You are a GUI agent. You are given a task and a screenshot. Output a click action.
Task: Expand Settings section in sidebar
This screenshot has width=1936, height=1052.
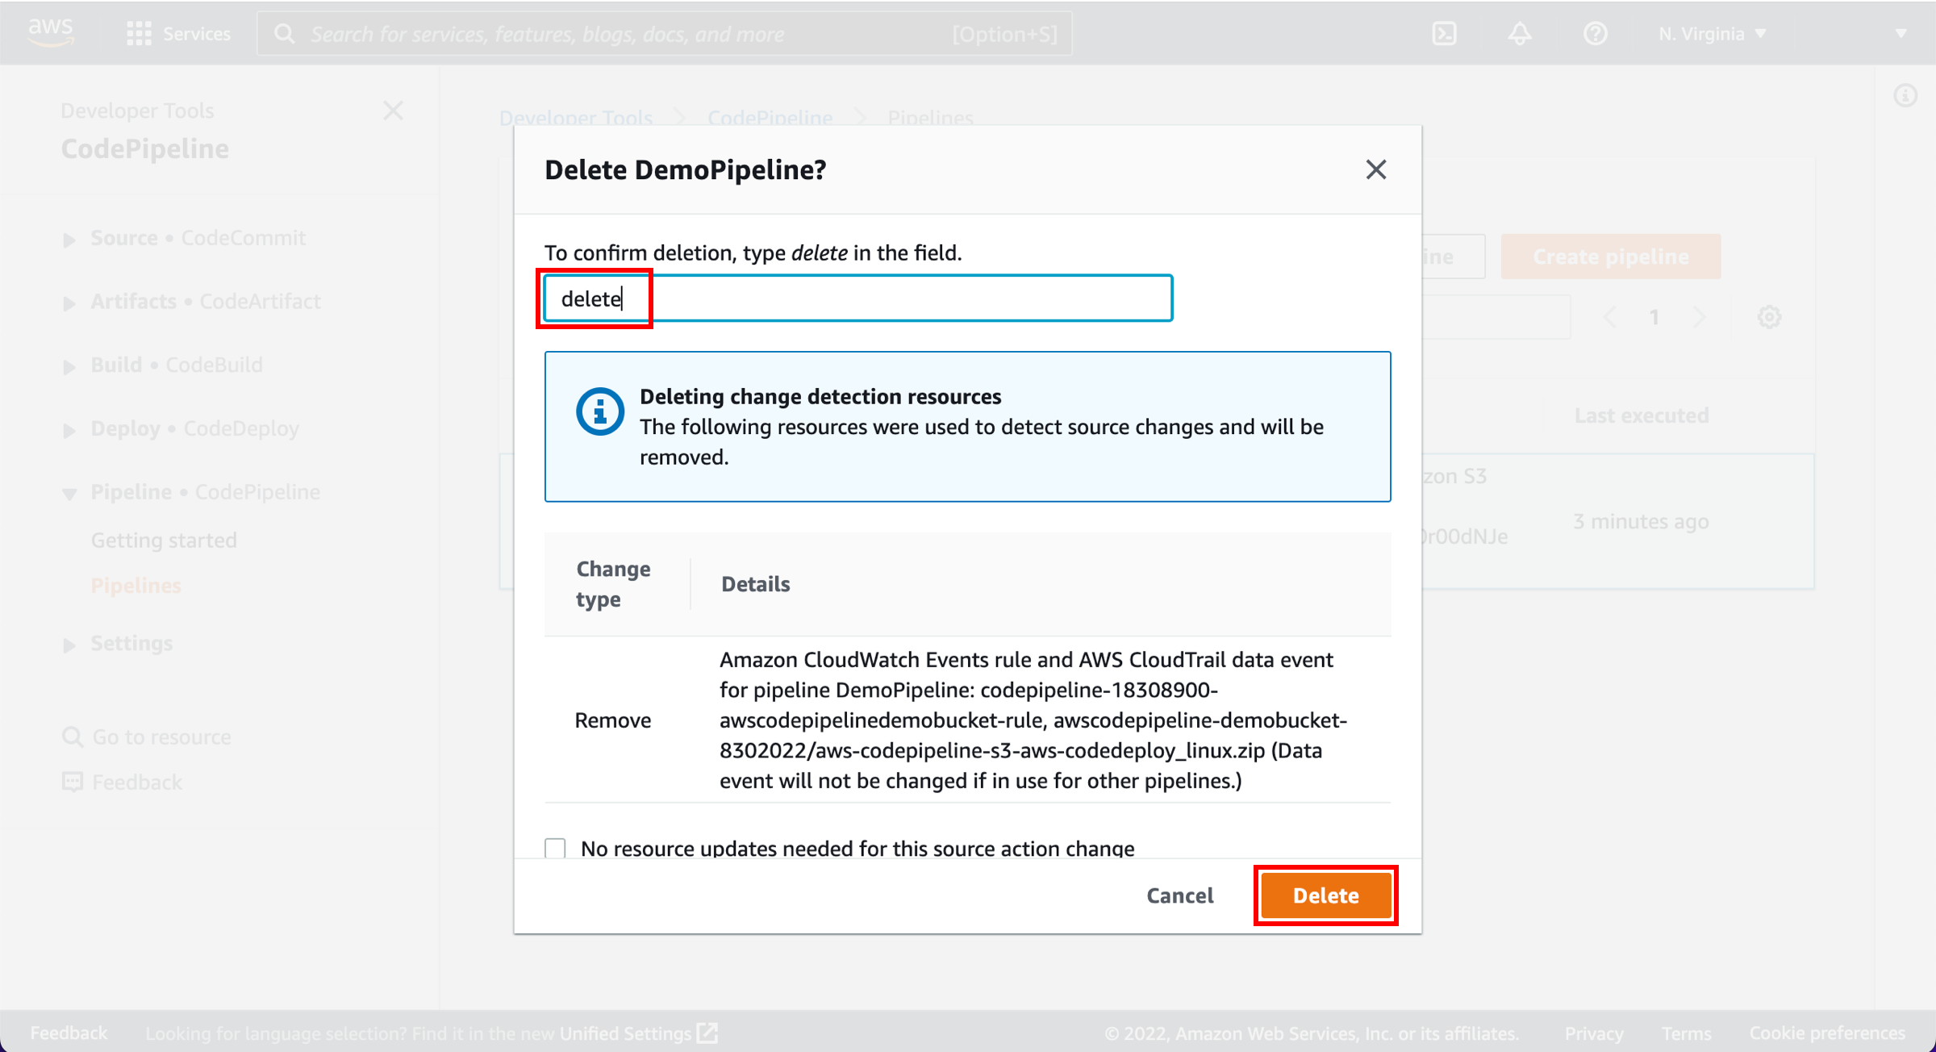69,645
